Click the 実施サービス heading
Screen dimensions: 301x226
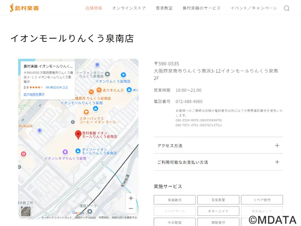pyautogui.click(x=168, y=186)
